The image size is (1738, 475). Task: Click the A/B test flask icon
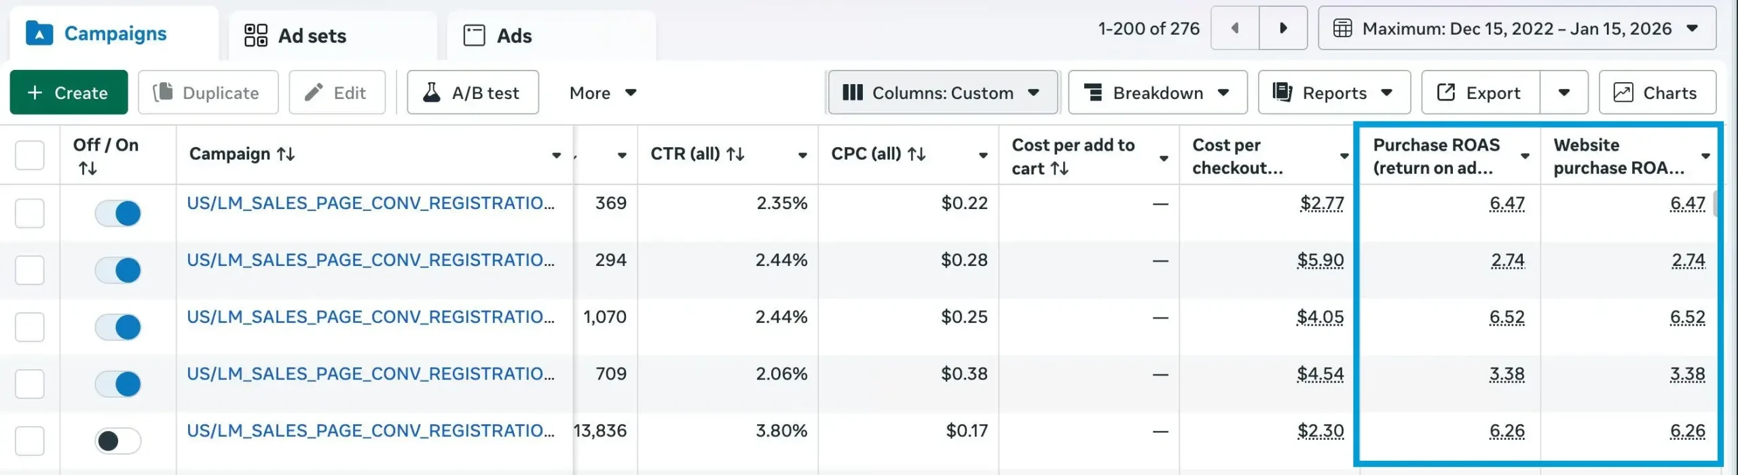(x=432, y=93)
